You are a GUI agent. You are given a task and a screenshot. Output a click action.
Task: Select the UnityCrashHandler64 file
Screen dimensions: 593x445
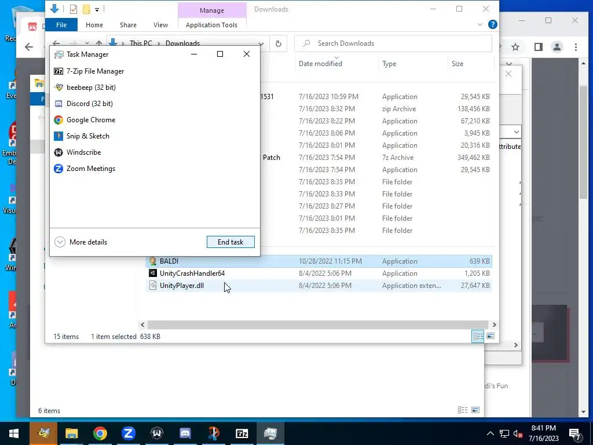pos(319,273)
